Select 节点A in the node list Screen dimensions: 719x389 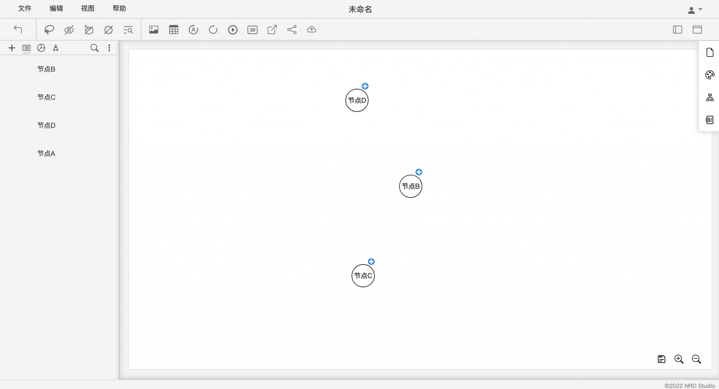coord(46,153)
